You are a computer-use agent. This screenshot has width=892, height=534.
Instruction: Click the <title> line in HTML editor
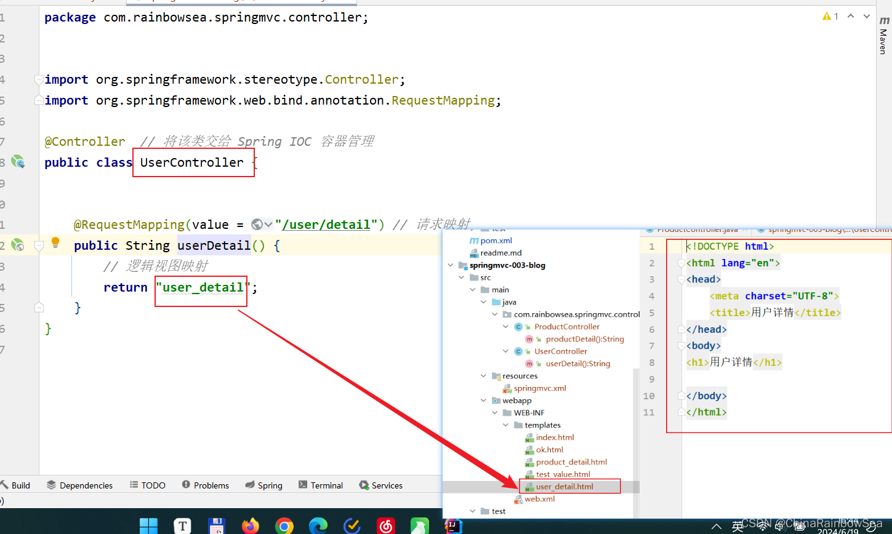(x=775, y=313)
